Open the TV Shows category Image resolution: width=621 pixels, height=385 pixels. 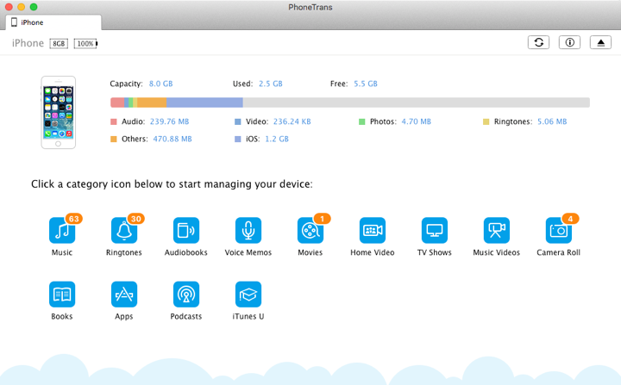(435, 230)
